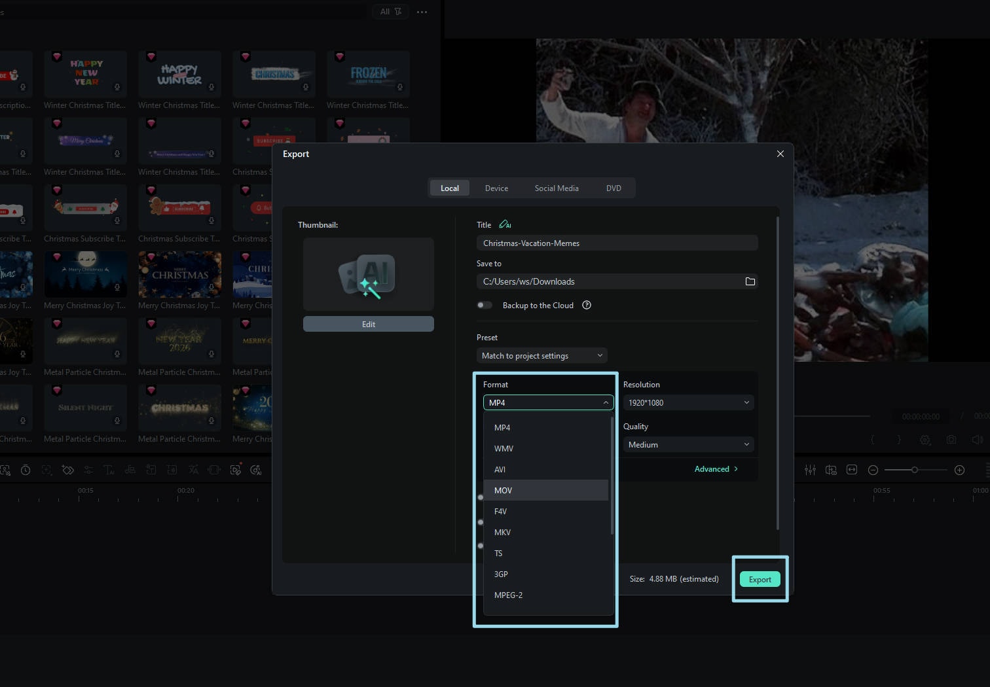Image resolution: width=990 pixels, height=687 pixels.
Task: Close the Export dialog with the X
Action: (780, 154)
